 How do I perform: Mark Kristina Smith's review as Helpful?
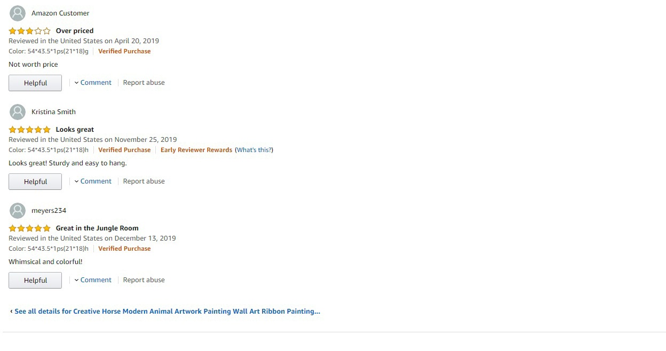(x=35, y=182)
